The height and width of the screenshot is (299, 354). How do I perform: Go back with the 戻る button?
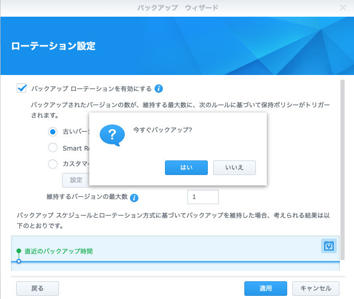38,288
